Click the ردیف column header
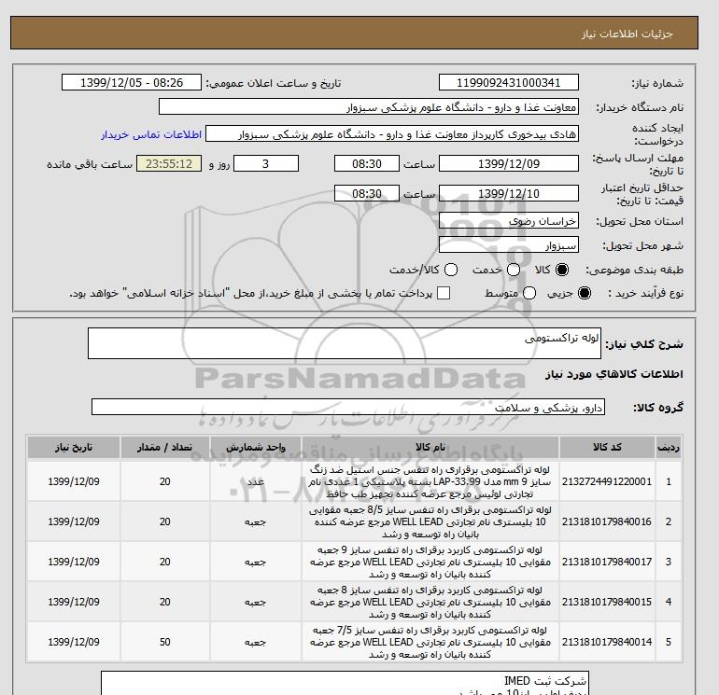This screenshot has height=695, width=719. coord(669,447)
